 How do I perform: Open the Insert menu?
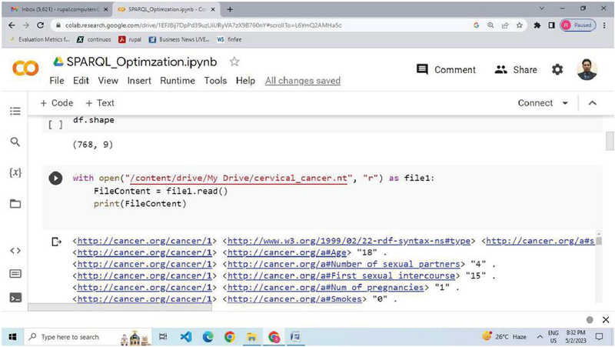coord(139,81)
